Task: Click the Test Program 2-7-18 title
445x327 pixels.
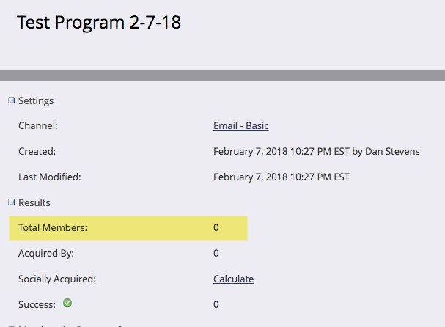Action: tap(98, 23)
